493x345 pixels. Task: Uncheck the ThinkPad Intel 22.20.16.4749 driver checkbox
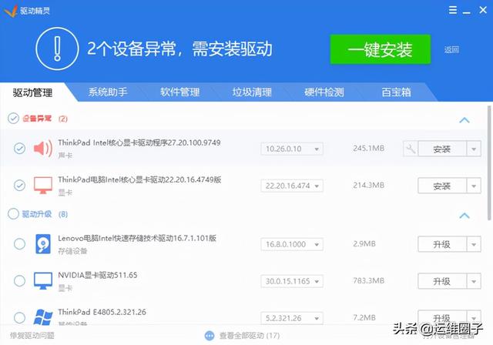(19, 185)
